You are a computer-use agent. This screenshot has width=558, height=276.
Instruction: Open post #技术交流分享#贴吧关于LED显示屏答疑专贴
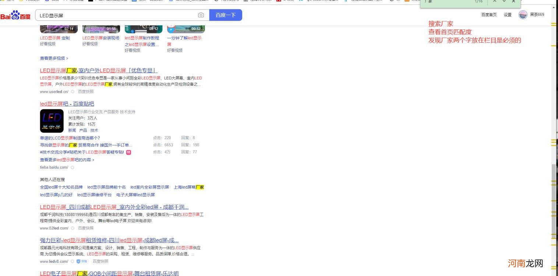pyautogui.click(x=82, y=152)
